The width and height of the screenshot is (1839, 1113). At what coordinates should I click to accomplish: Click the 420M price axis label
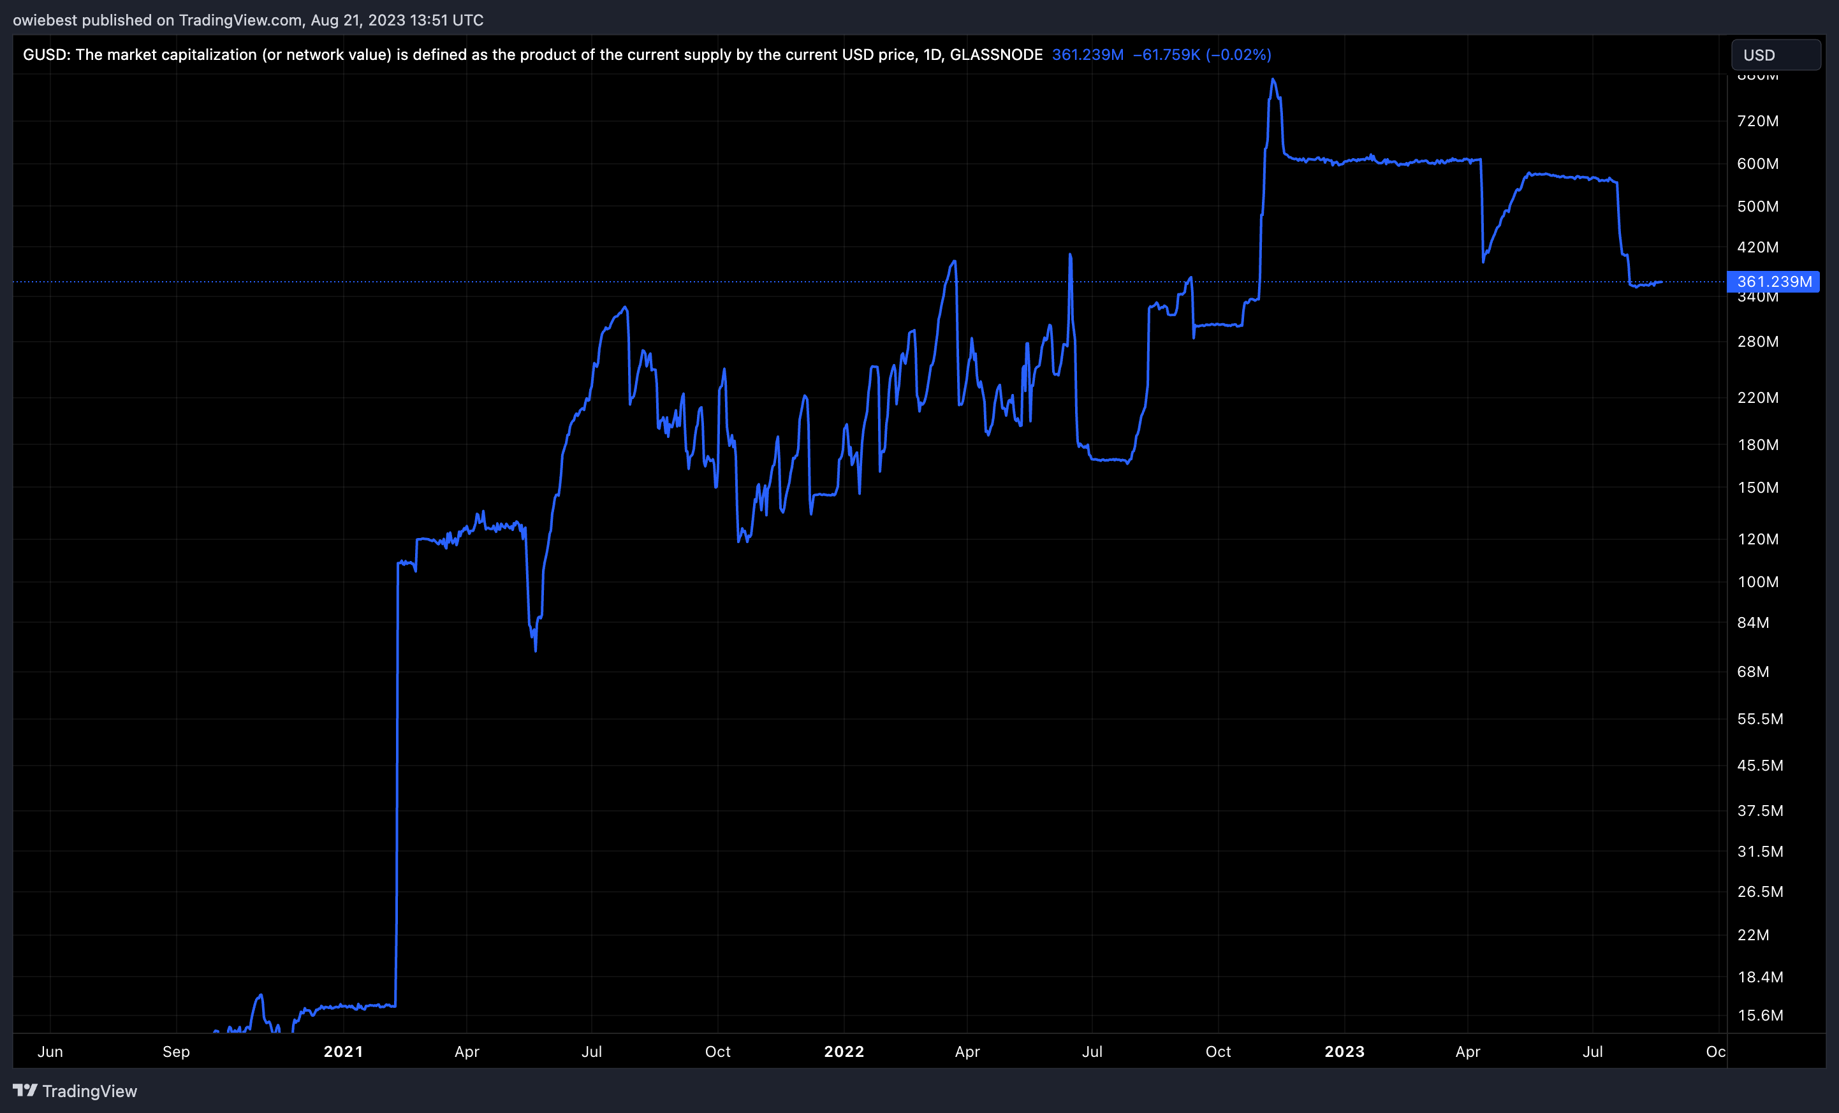(x=1757, y=247)
